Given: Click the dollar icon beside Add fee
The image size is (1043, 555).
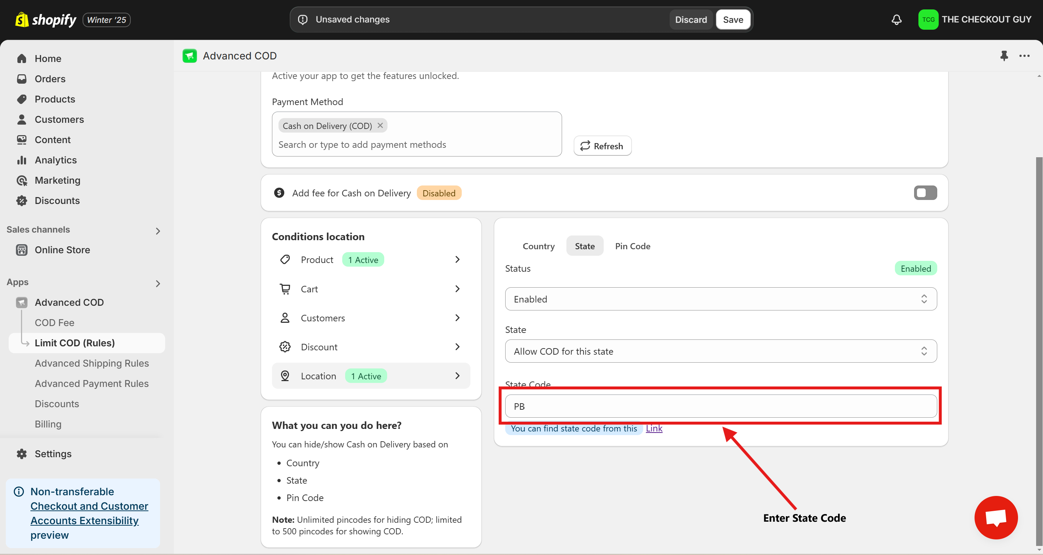Looking at the screenshot, I should (x=279, y=192).
